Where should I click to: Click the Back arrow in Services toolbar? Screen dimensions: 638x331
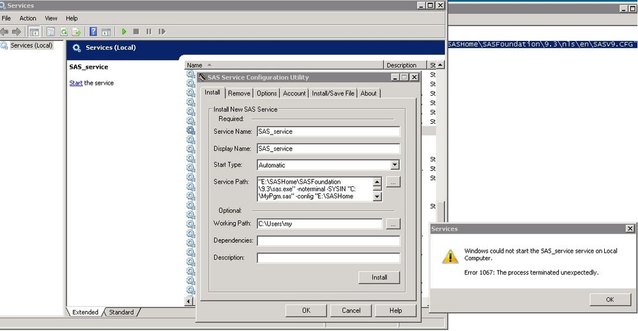click(x=4, y=32)
